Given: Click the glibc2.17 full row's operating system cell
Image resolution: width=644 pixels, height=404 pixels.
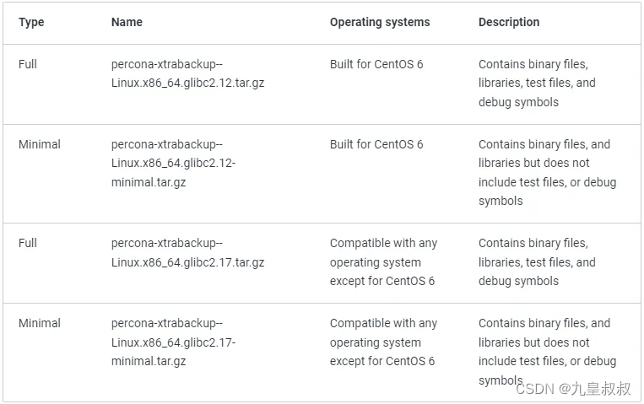Looking at the screenshot, I should [383, 261].
